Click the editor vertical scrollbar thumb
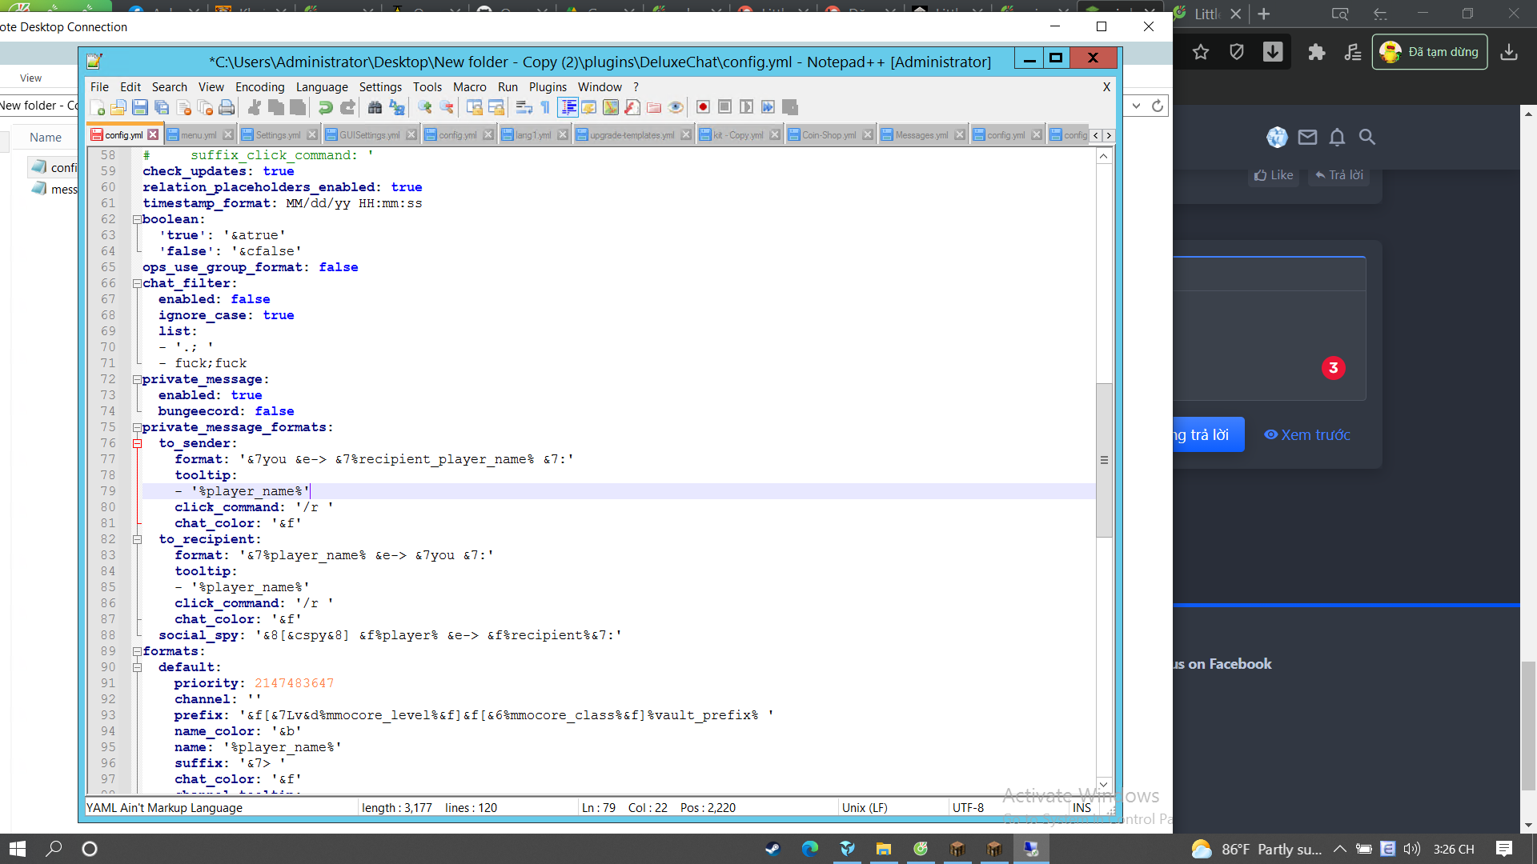 (x=1104, y=460)
